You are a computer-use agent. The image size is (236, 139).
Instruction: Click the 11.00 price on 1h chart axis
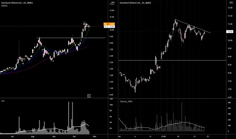[230, 24]
